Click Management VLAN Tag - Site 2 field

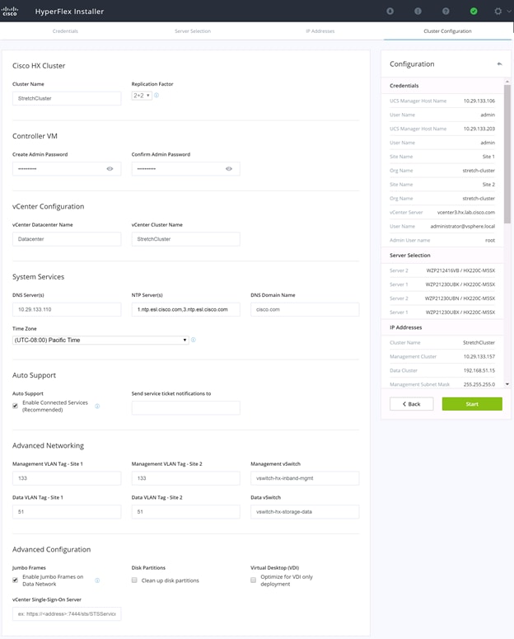click(185, 478)
